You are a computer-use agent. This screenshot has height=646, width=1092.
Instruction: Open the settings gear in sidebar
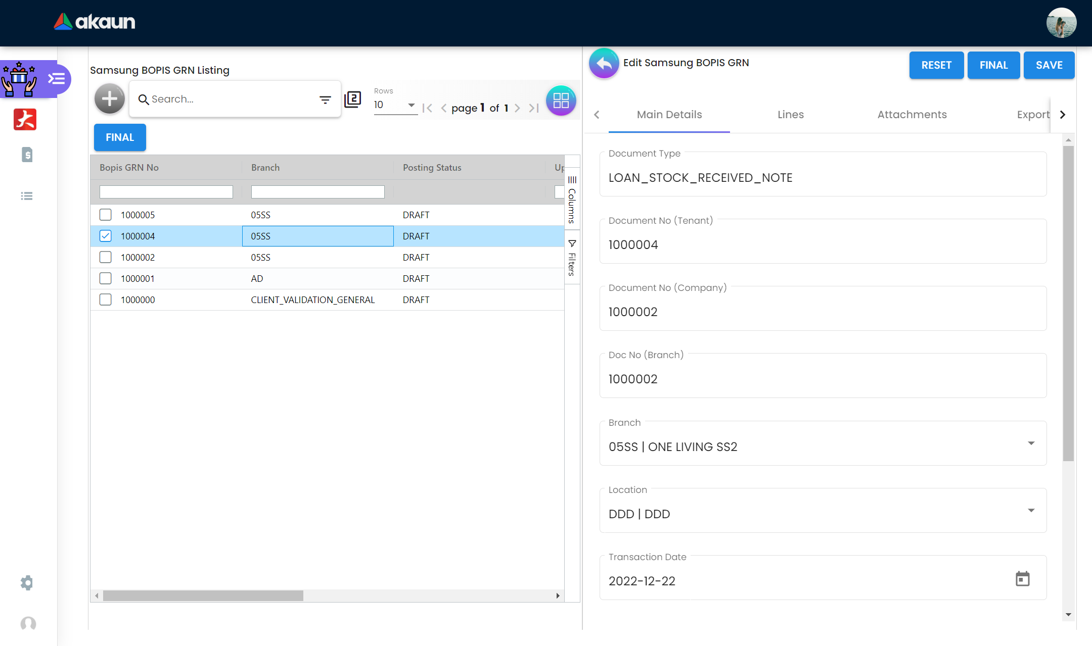[27, 583]
